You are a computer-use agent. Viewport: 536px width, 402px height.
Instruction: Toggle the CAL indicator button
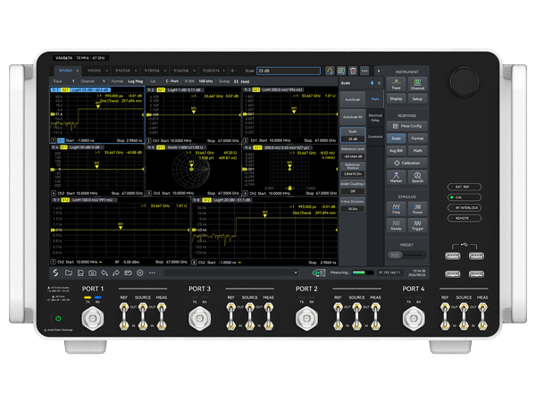(x=465, y=197)
